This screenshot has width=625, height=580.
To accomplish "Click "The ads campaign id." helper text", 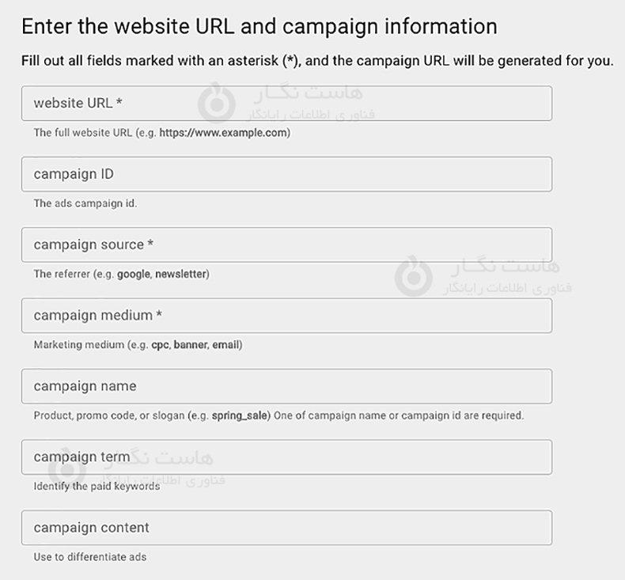I will [x=85, y=203].
